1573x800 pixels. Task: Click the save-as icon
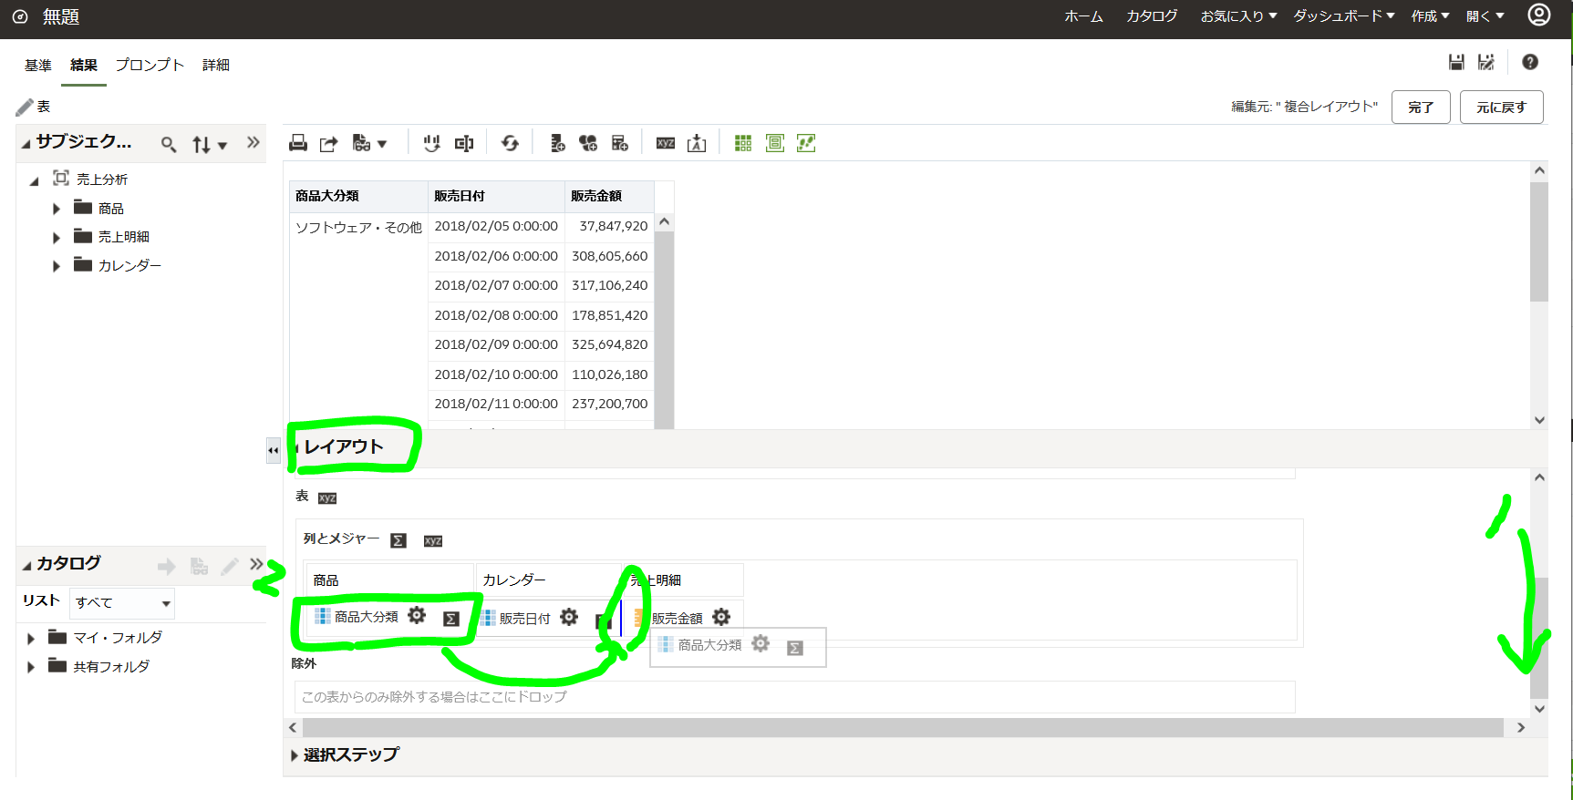[1486, 62]
